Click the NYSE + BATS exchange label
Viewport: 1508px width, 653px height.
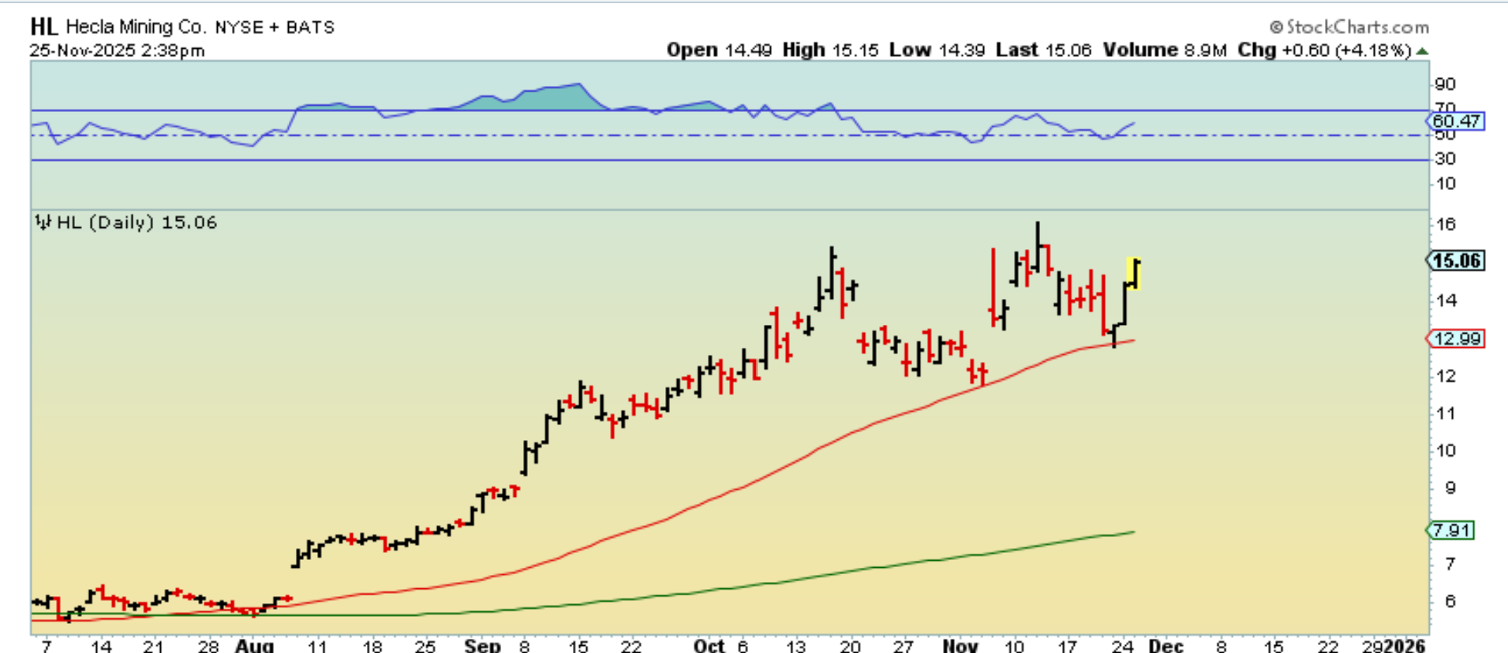tap(275, 28)
